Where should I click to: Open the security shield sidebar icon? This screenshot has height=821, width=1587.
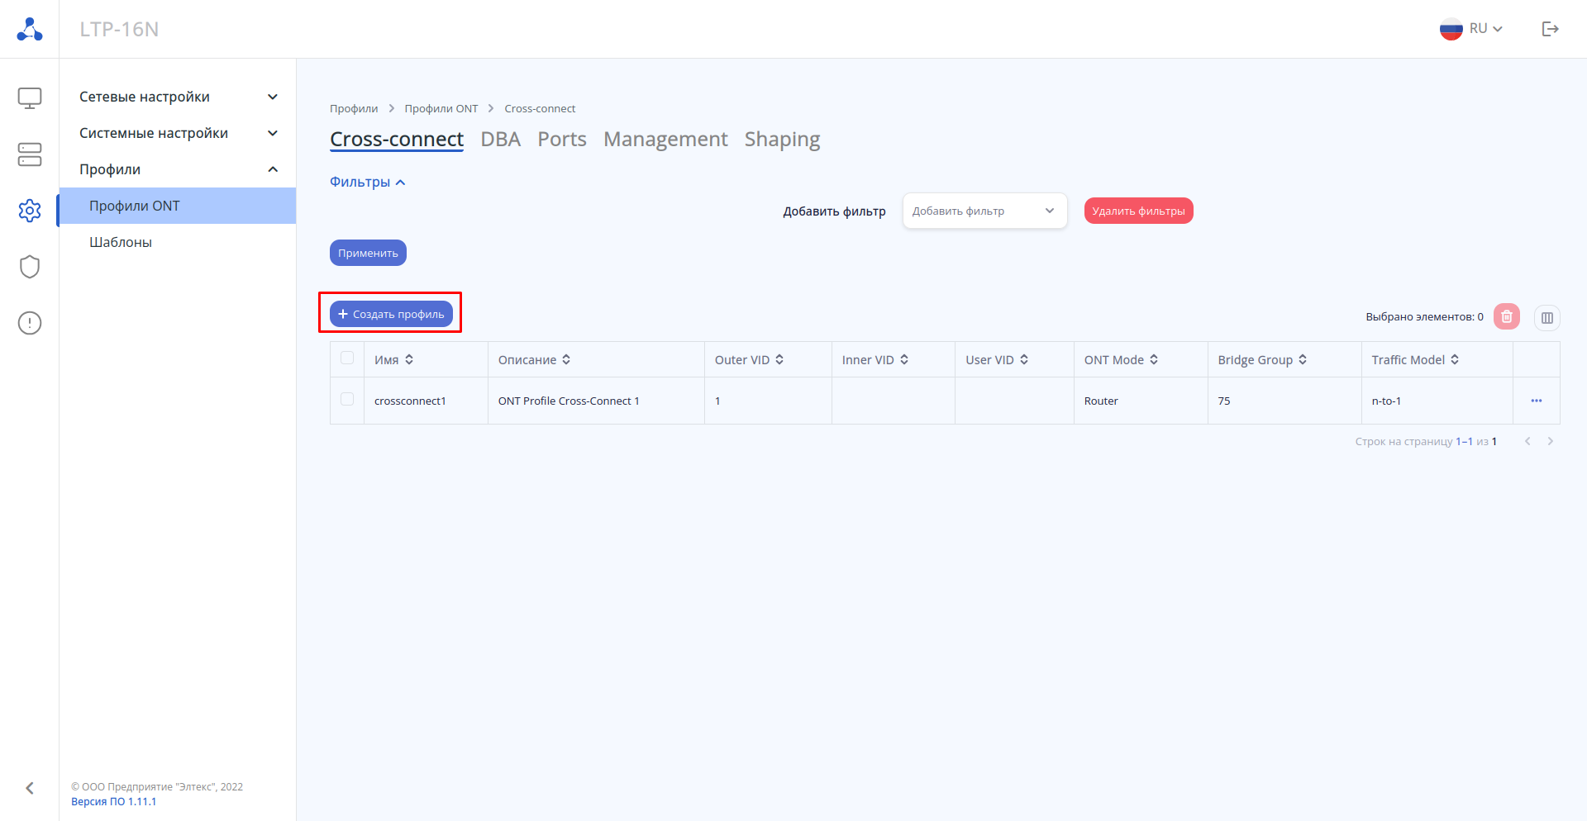click(x=30, y=267)
